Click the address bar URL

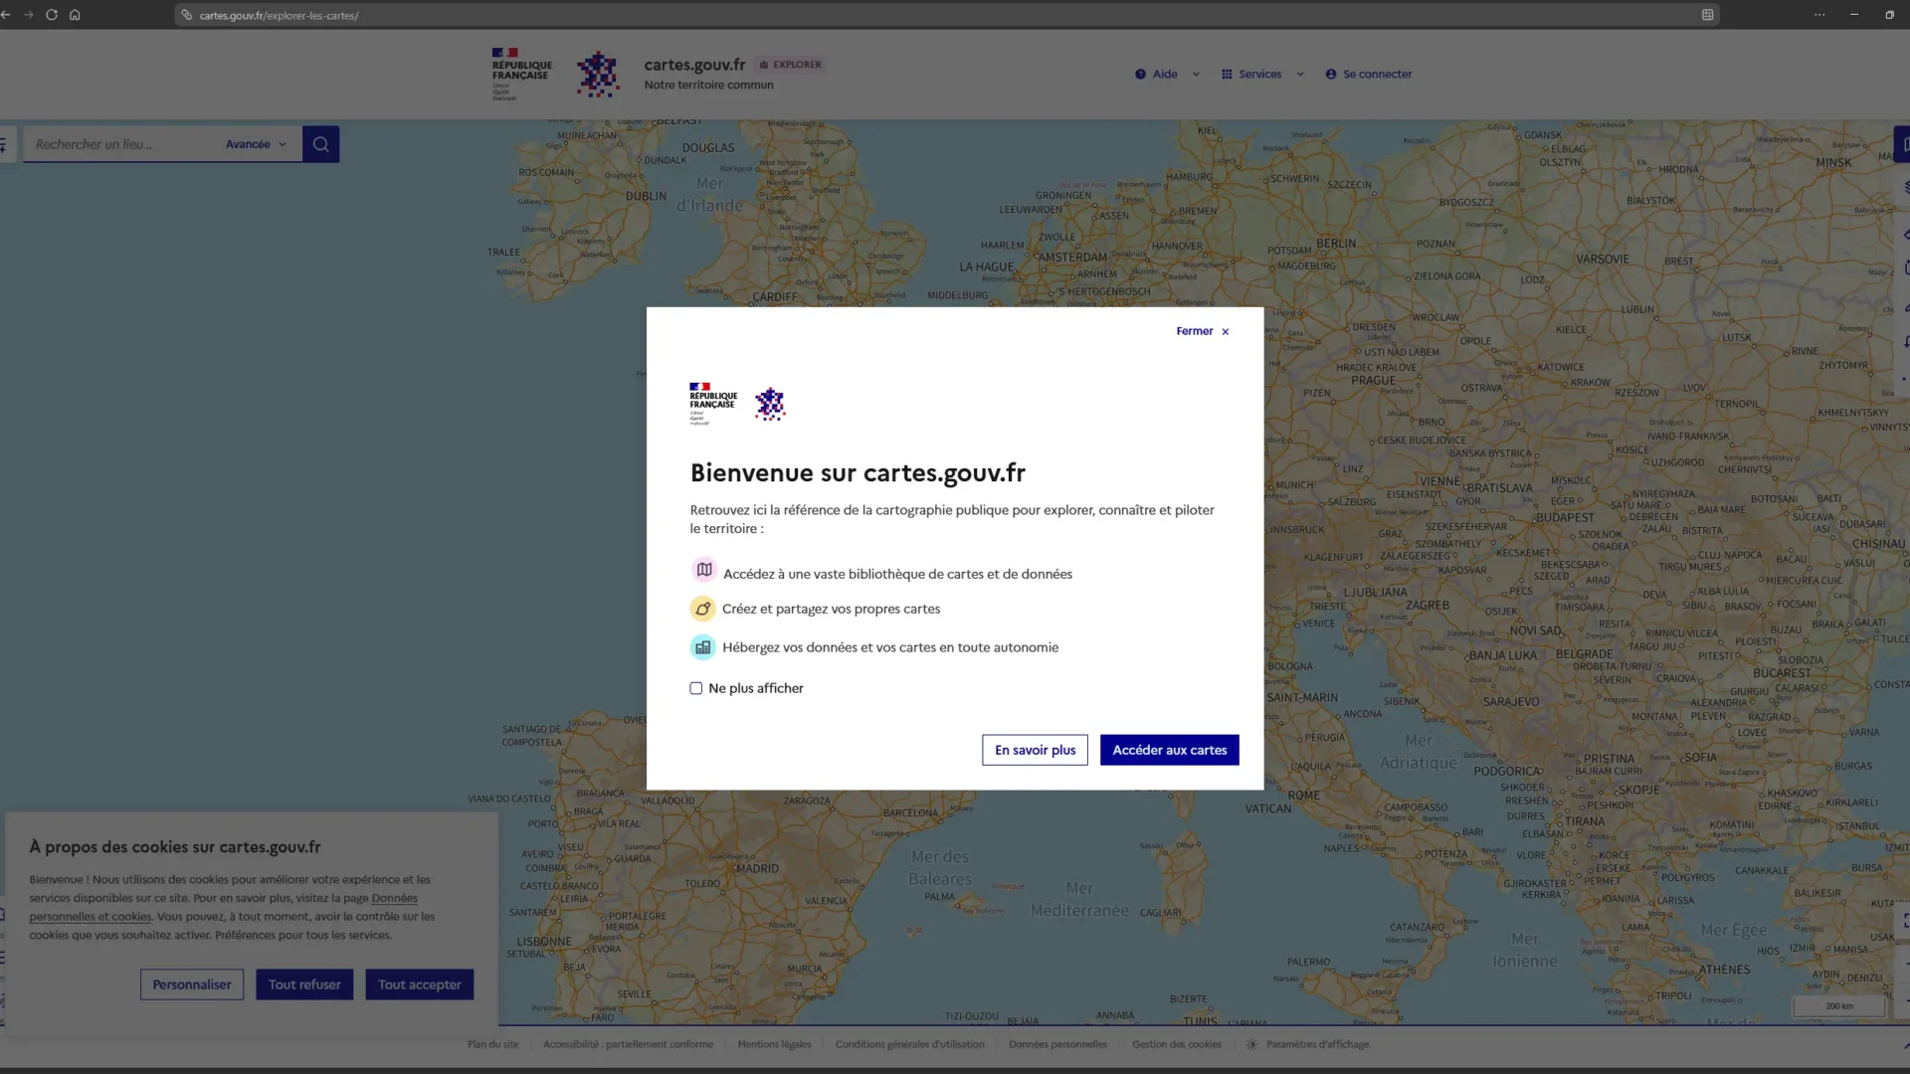pyautogui.click(x=279, y=15)
